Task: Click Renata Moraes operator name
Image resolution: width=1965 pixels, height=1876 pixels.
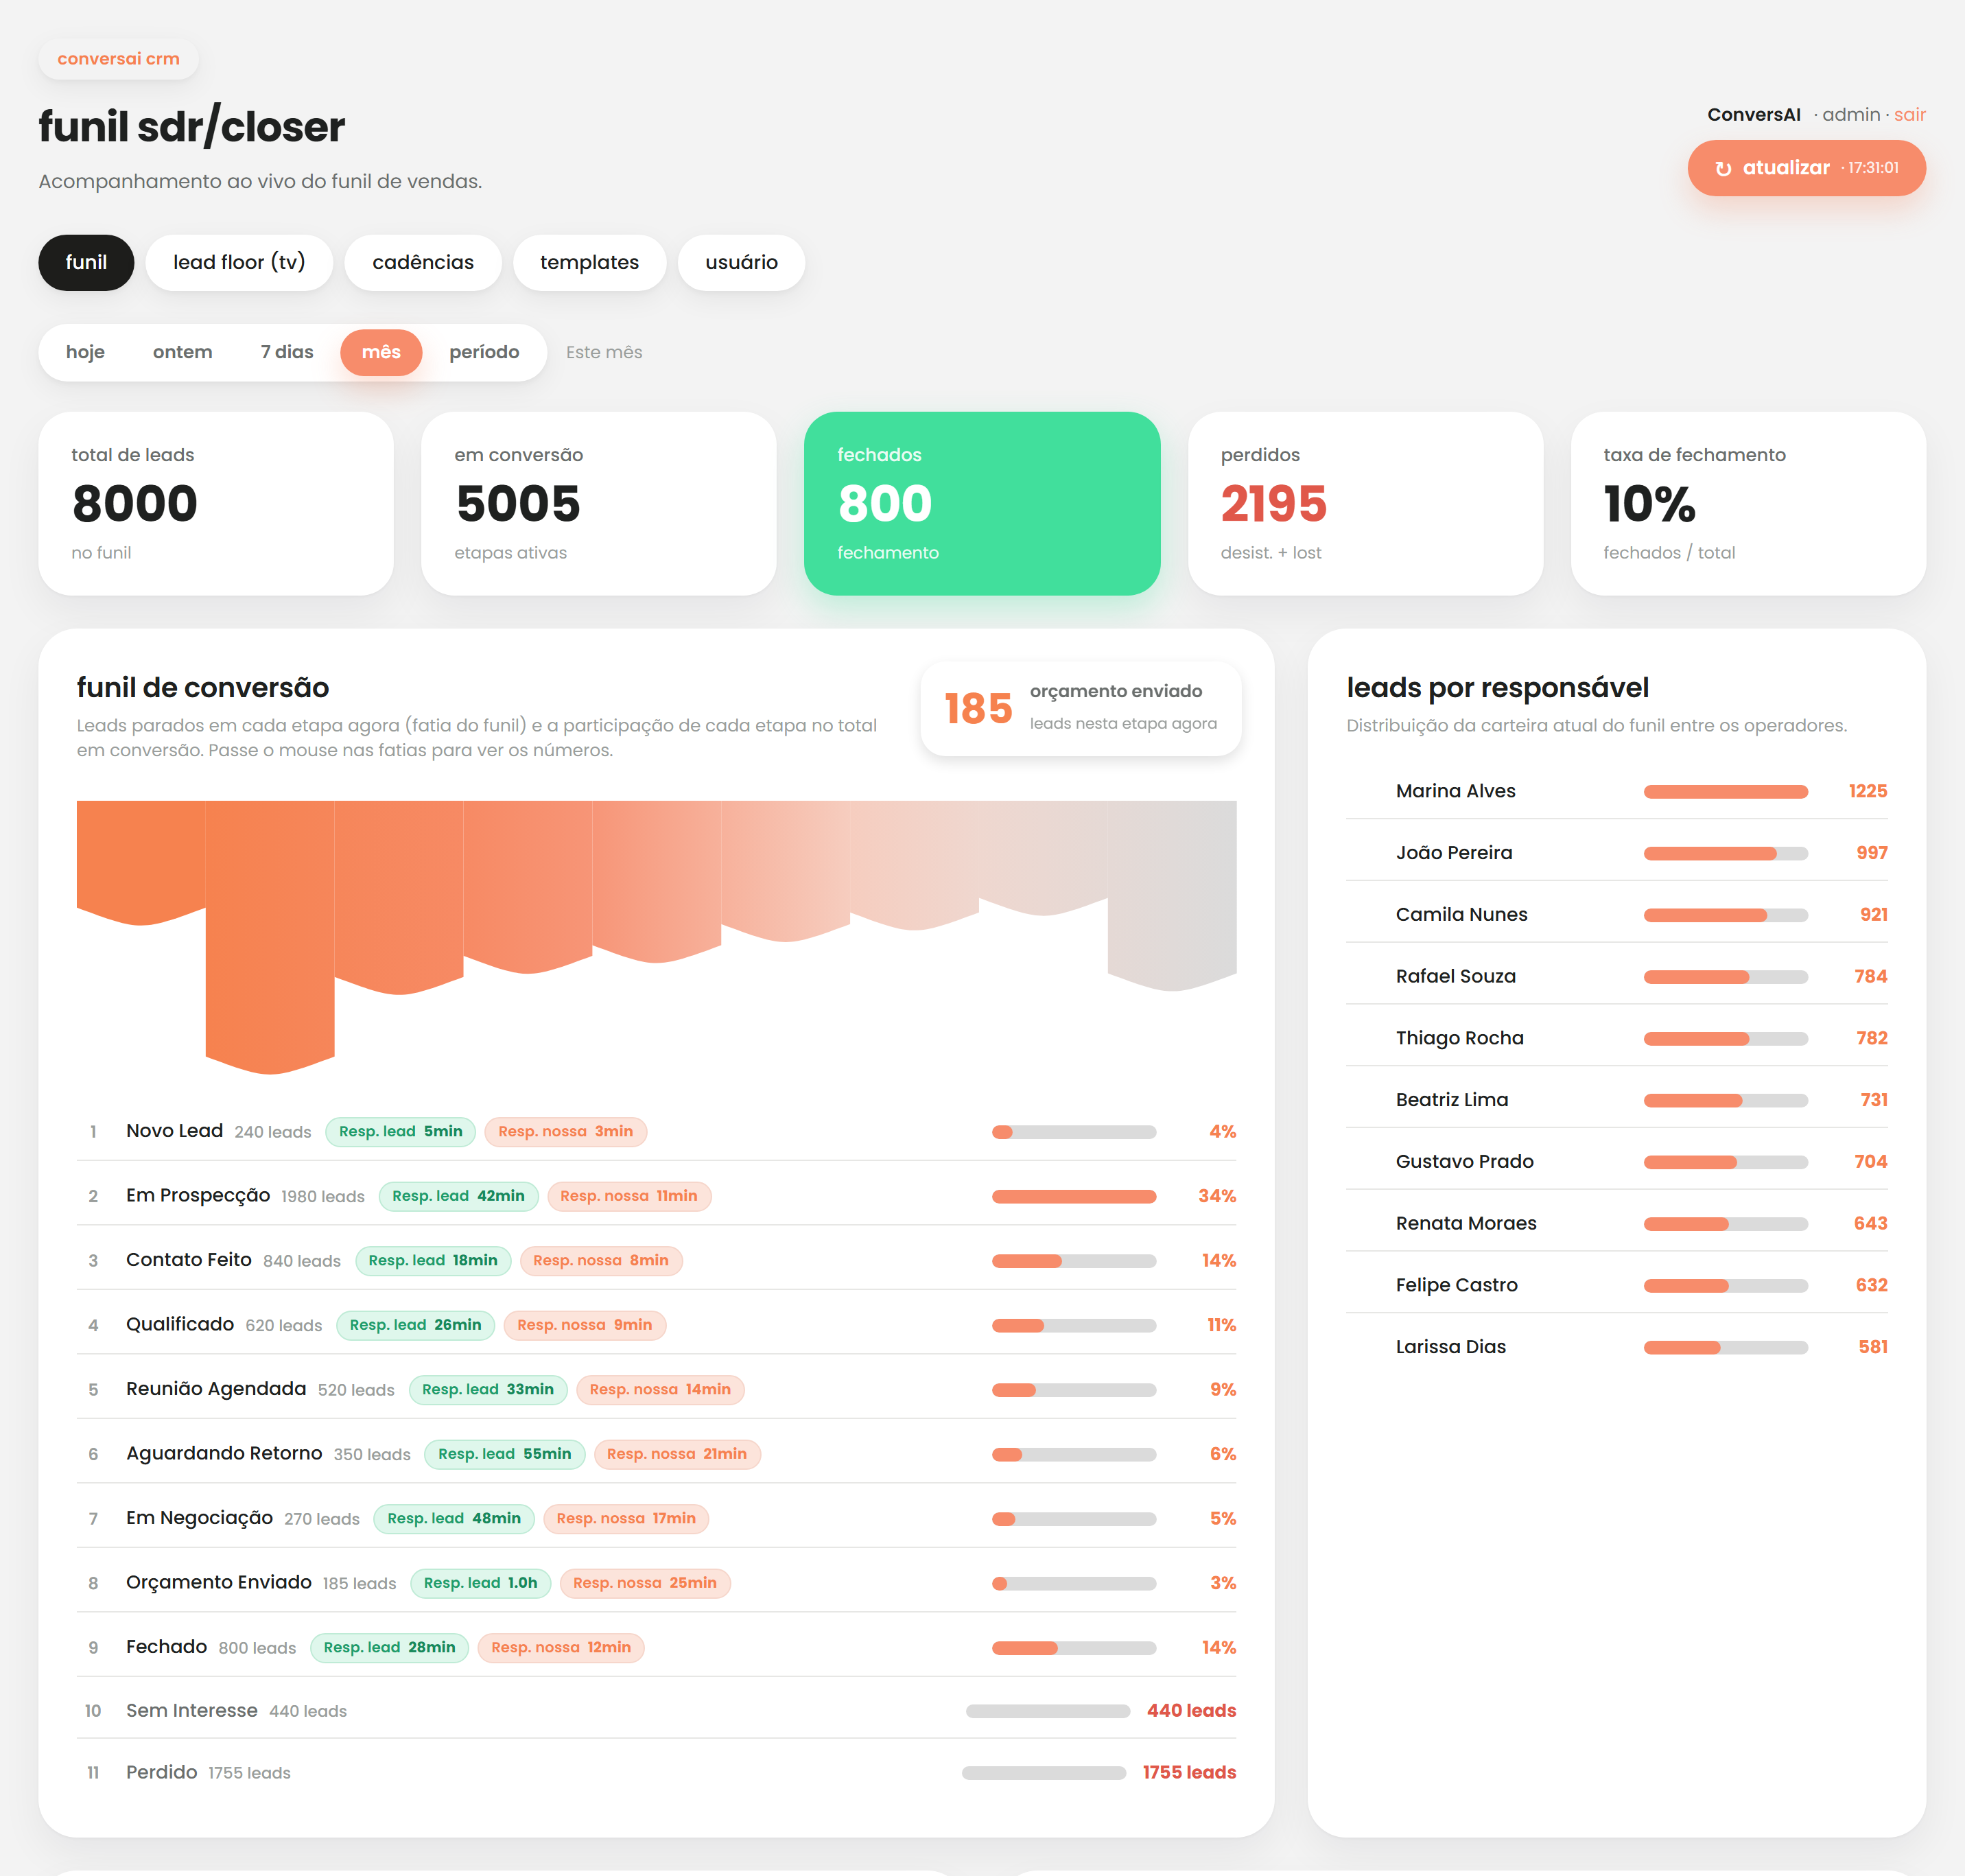Action: (x=1466, y=1224)
